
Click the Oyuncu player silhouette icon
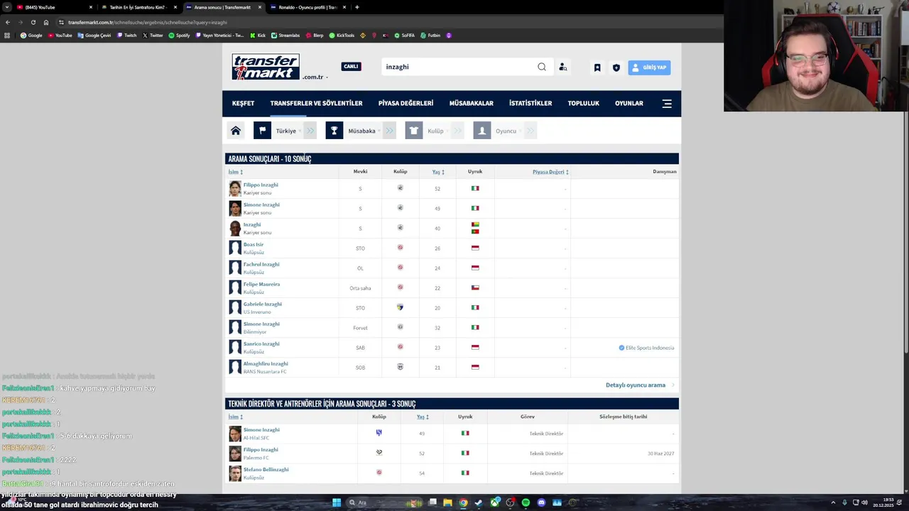(x=482, y=131)
